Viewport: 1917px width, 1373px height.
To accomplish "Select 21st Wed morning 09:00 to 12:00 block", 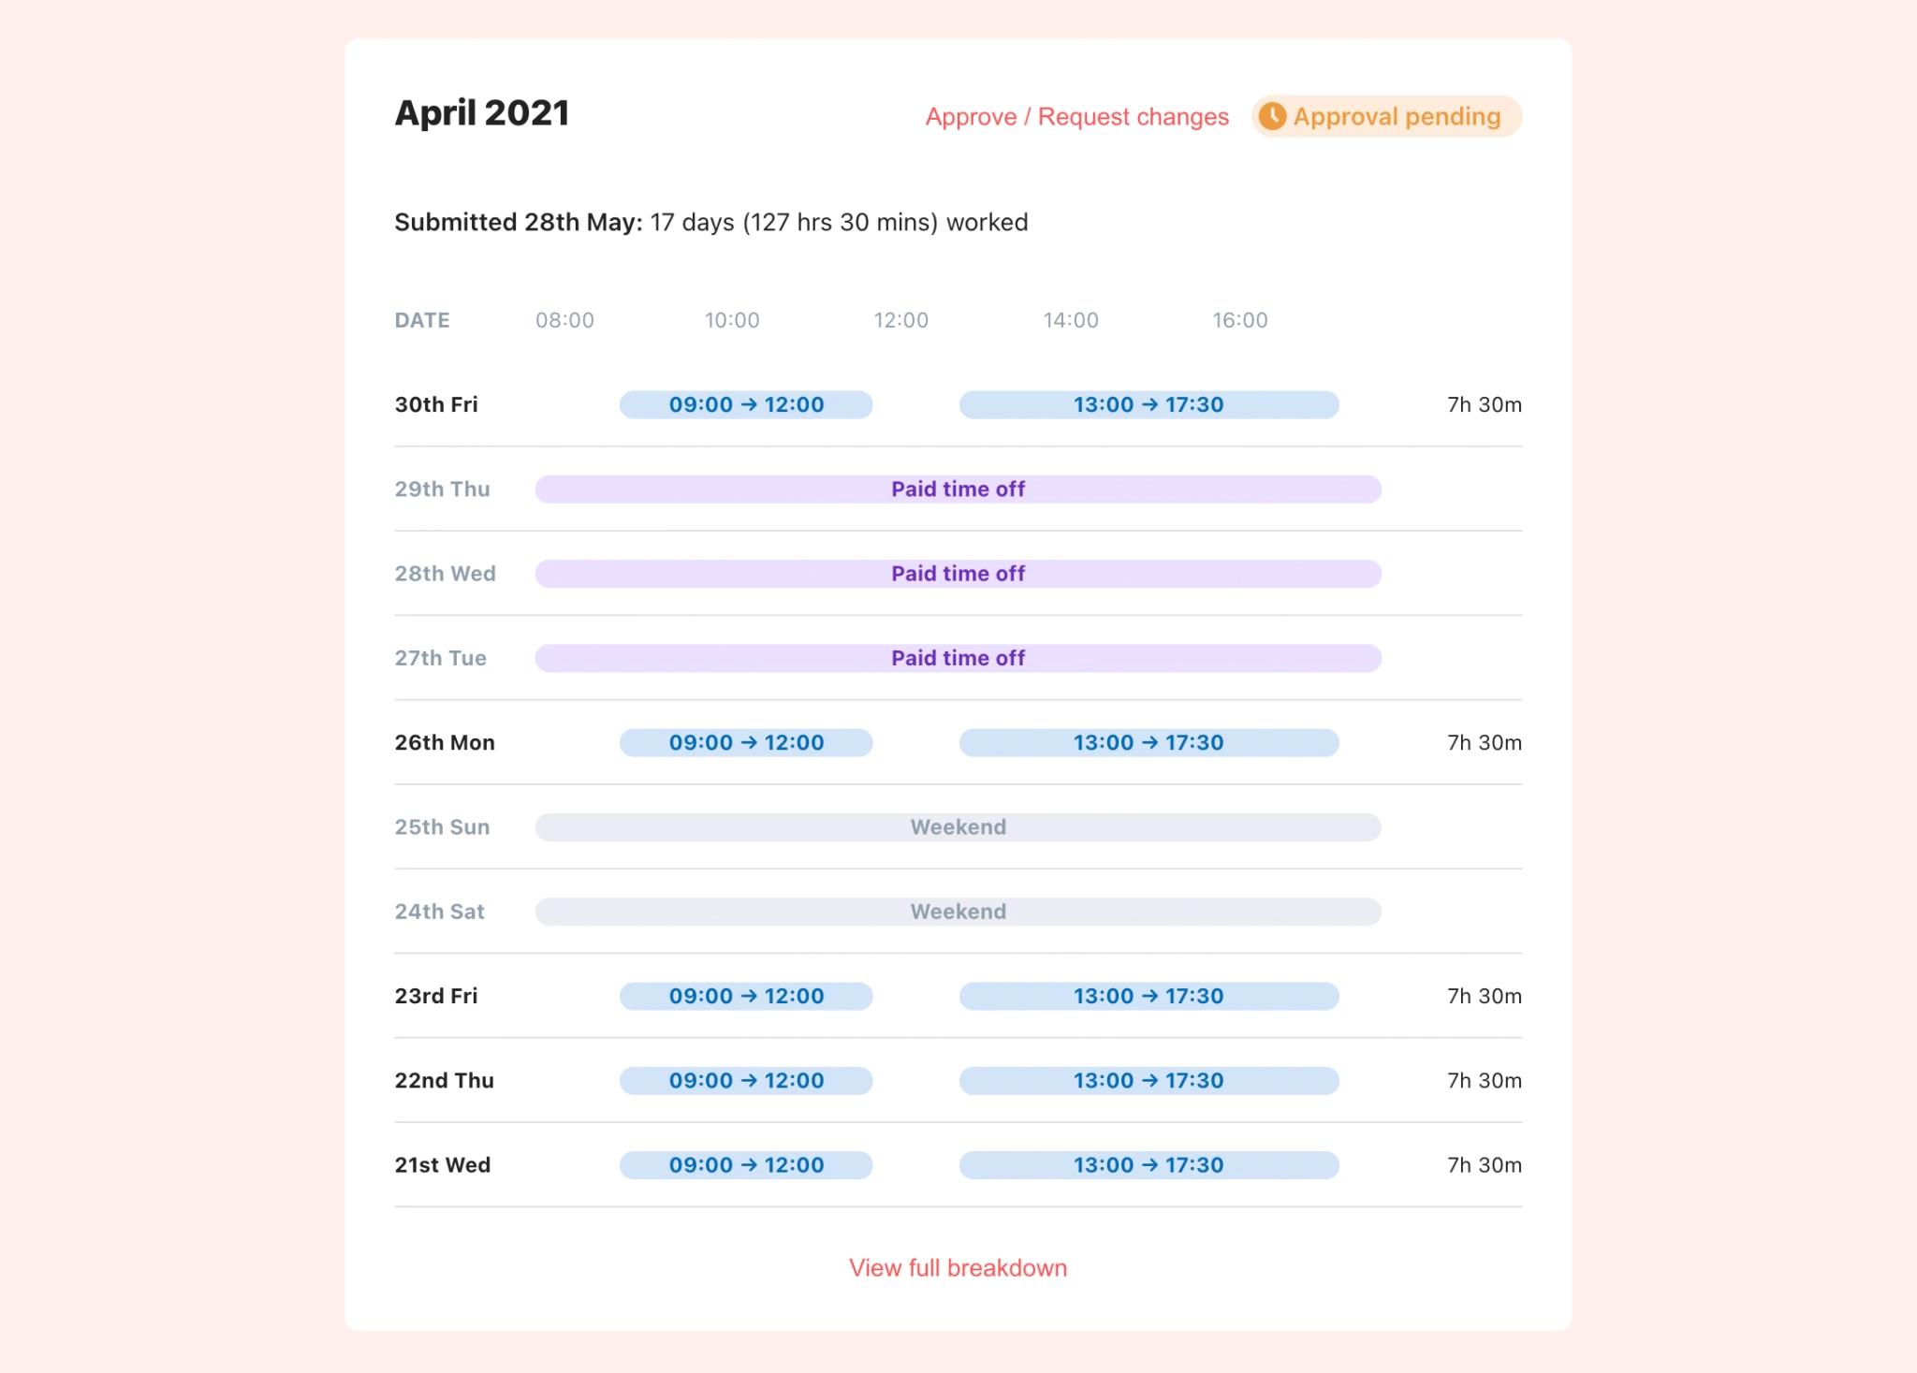I will coord(746,1165).
